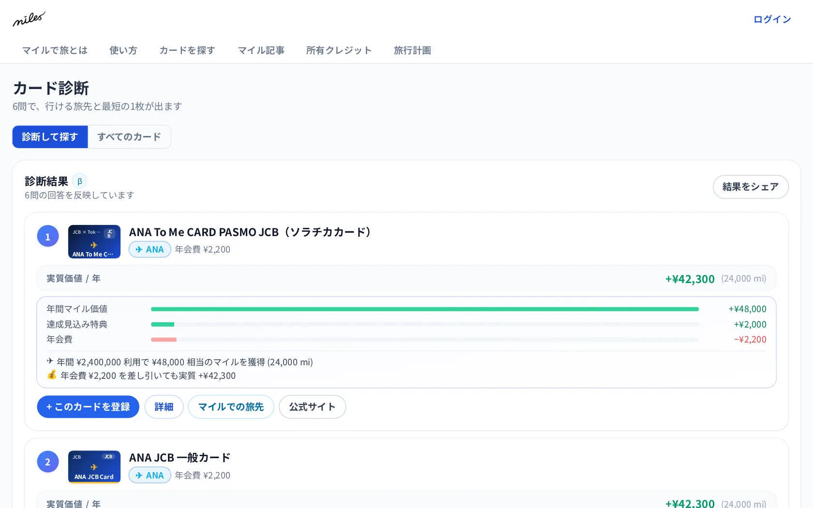Viewport: 813px width, 508px height.
Task: Open マイルで旅とは menu item
Action: point(55,50)
